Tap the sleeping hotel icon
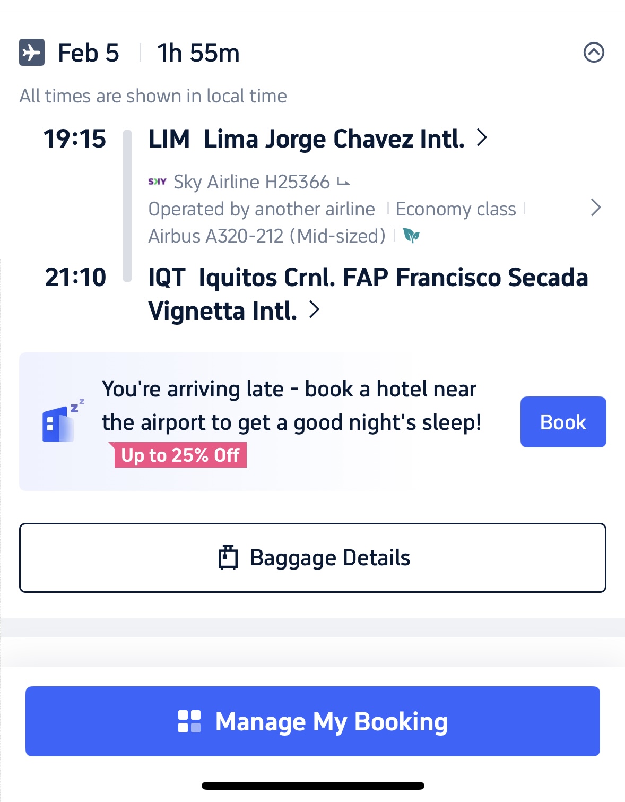 pos(62,421)
